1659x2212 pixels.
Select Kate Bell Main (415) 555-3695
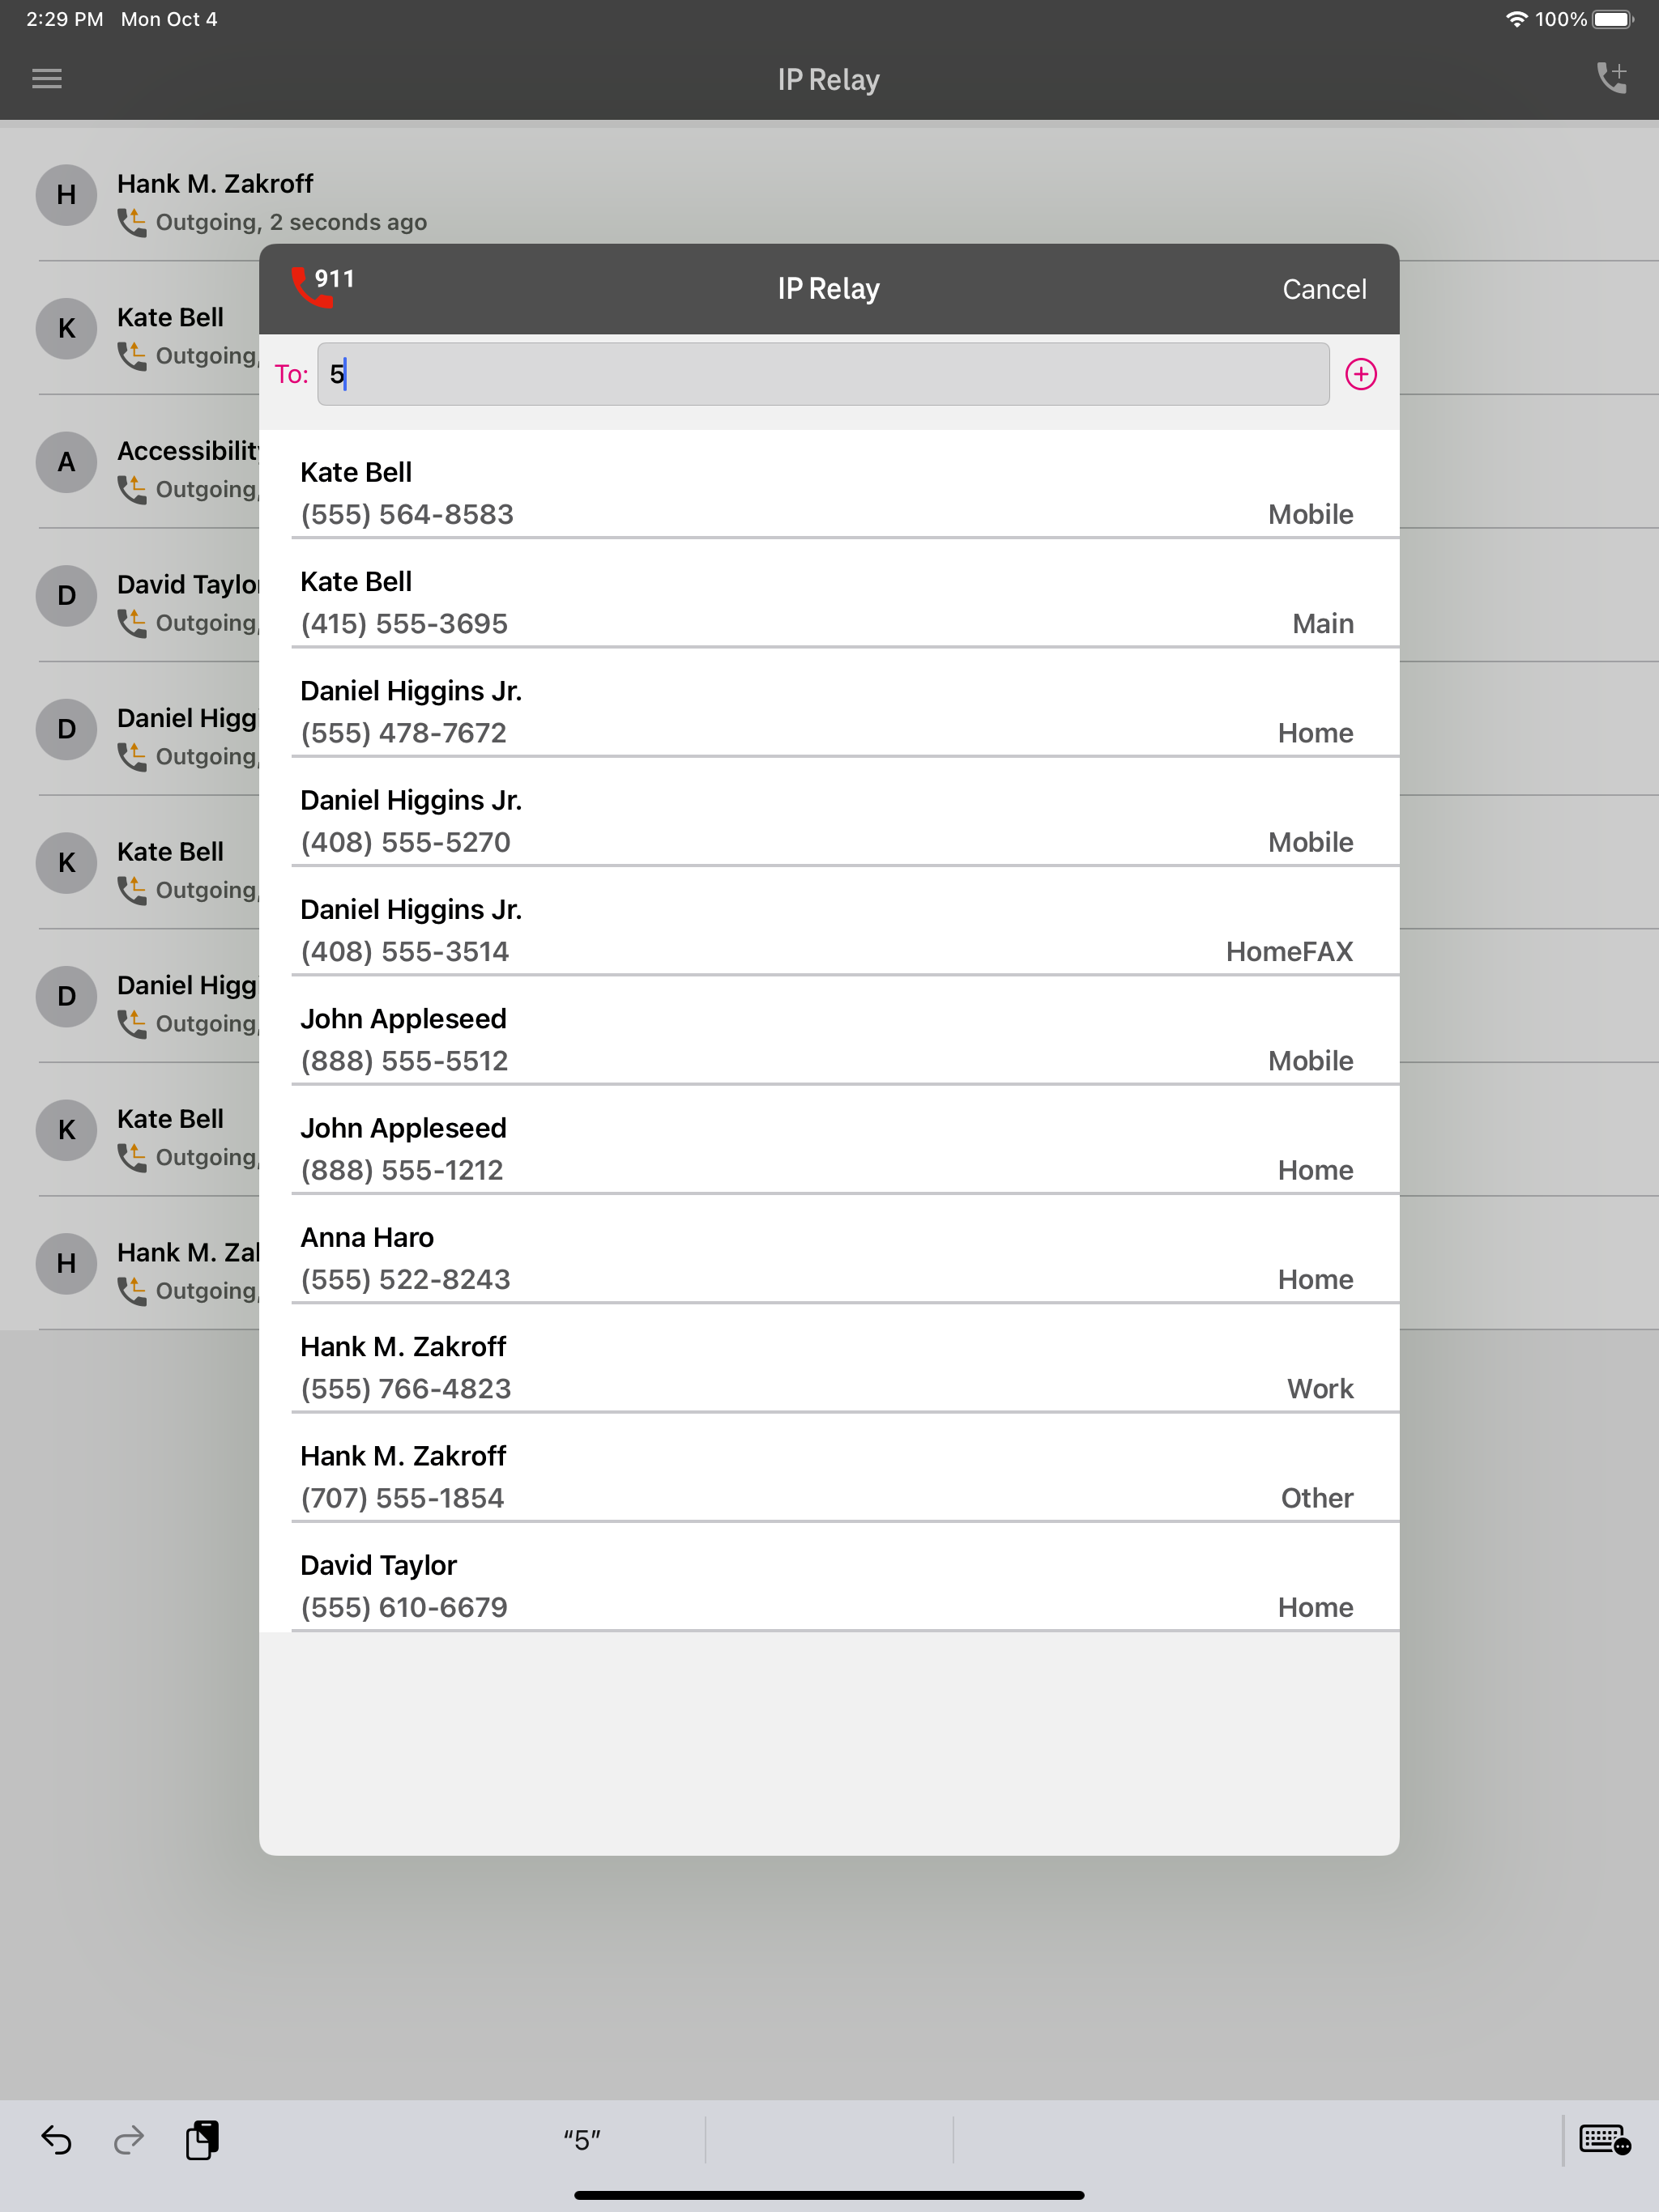pyautogui.click(x=826, y=602)
